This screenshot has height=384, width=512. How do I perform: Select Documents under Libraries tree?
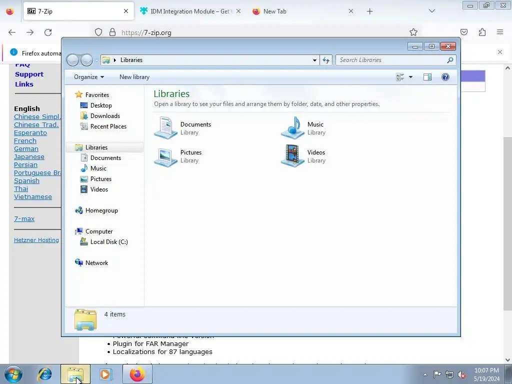click(105, 157)
